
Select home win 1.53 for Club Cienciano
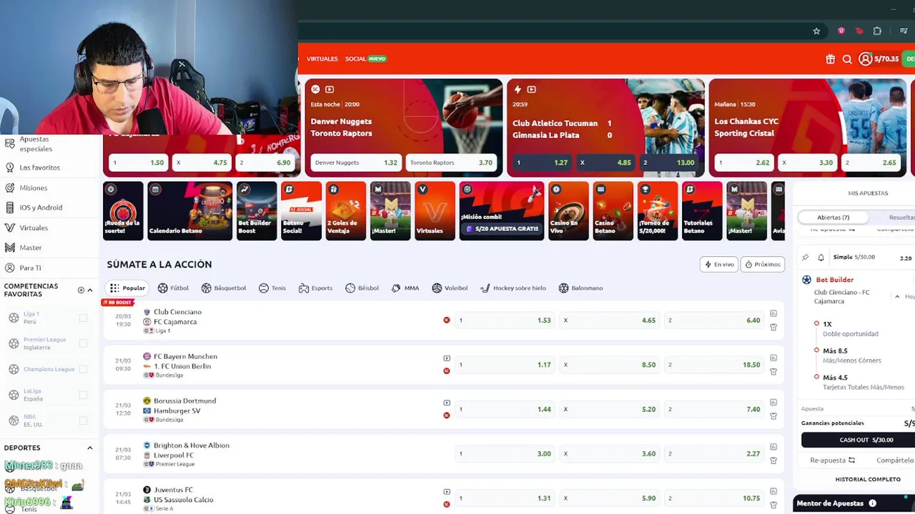[505, 321]
